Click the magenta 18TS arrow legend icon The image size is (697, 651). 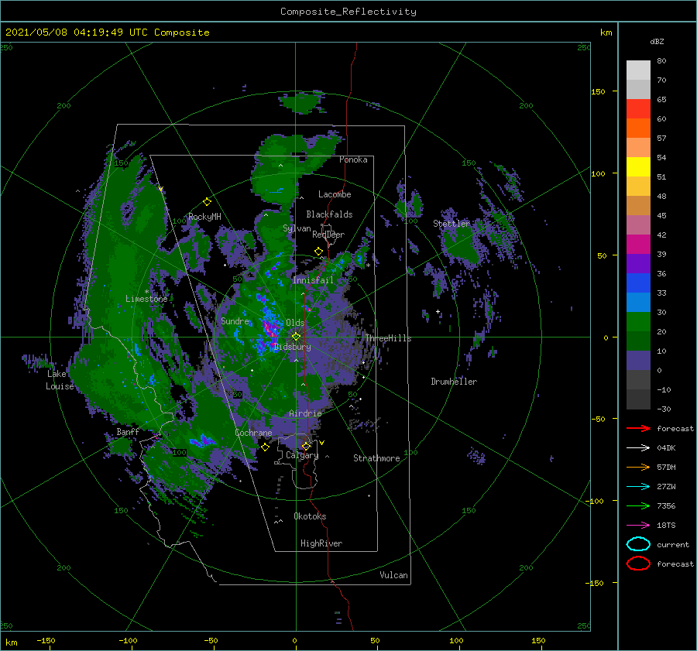tap(638, 526)
